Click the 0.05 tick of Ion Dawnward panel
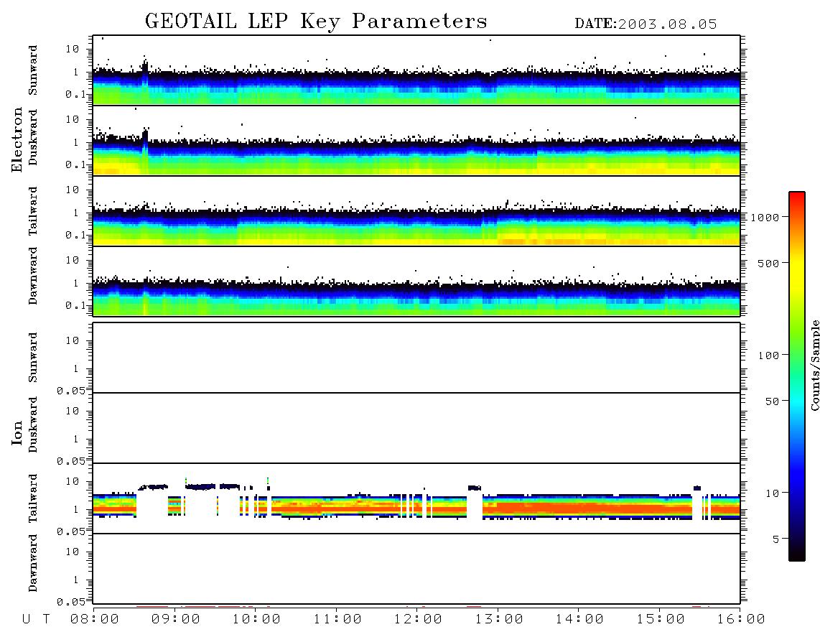The height and width of the screenshot is (632, 820). click(71, 602)
